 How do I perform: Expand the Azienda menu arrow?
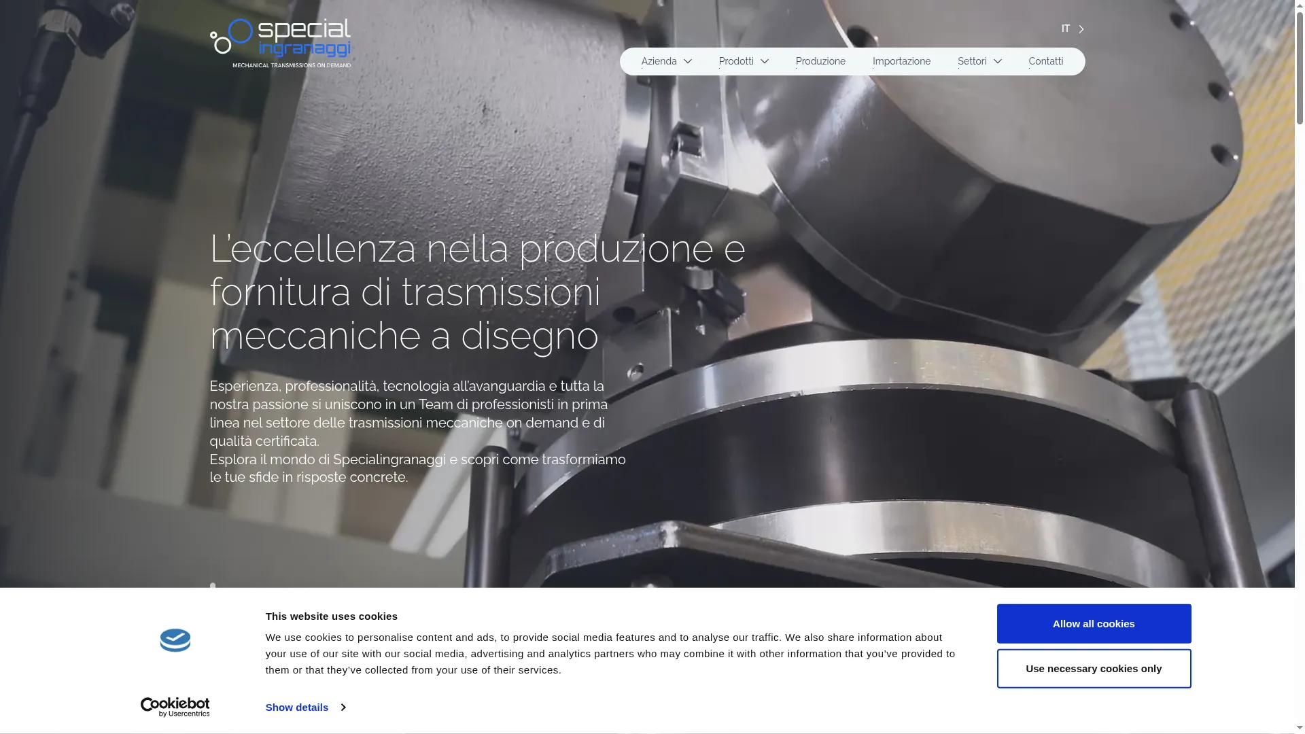point(687,61)
